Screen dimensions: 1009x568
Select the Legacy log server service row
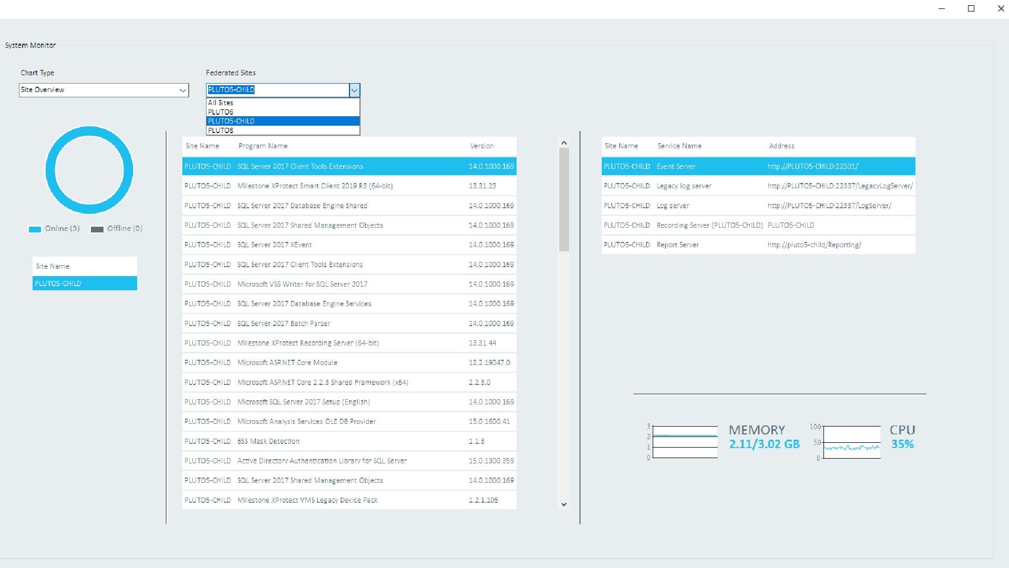point(758,186)
